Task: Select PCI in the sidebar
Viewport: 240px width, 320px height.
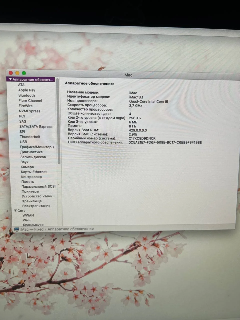Action: pyautogui.click(x=22, y=116)
